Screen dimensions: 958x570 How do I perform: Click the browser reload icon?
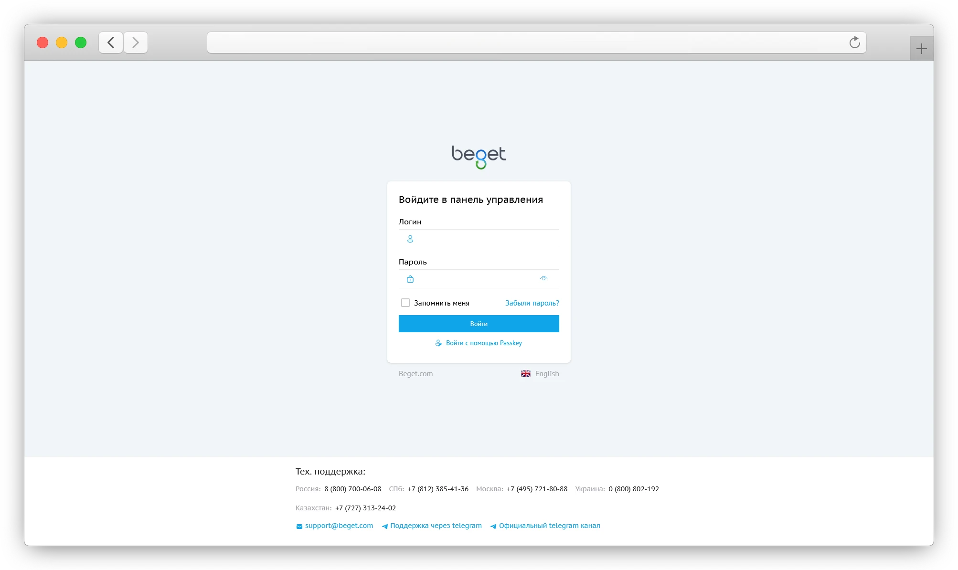[x=854, y=42]
